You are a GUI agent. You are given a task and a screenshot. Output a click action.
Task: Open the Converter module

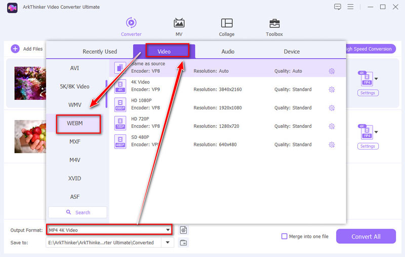tap(131, 27)
